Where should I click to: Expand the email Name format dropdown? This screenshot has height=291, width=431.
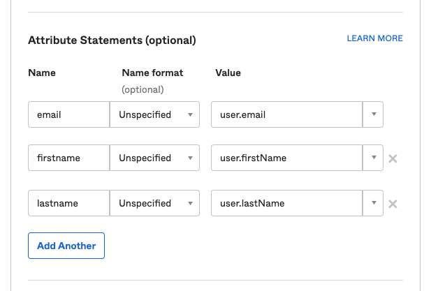pyautogui.click(x=155, y=114)
